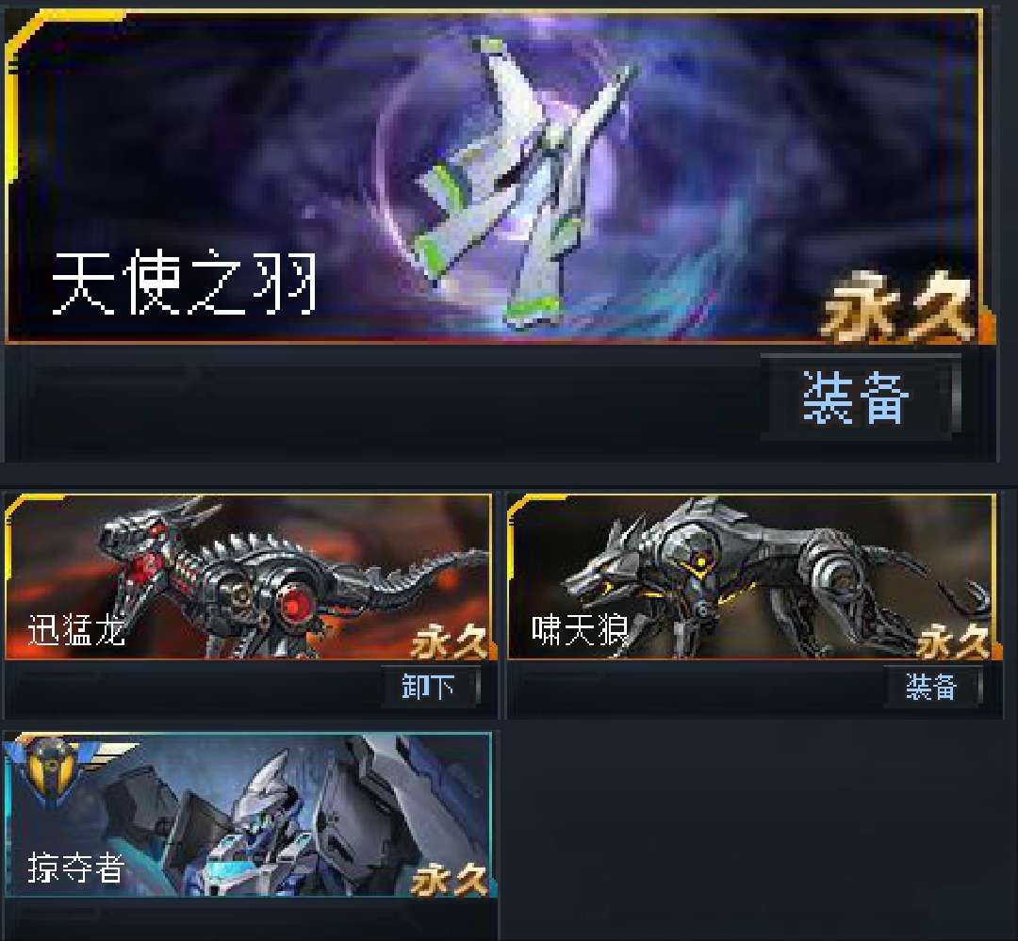The height and width of the screenshot is (941, 1018).
Task: Click the 掠夺者 name label
Action: coord(76,868)
